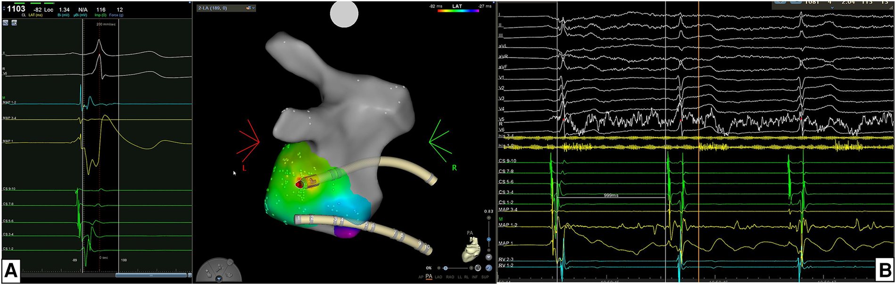
Task: Click the hammer tool icon in annotation viewer
Action: tap(6, 22)
